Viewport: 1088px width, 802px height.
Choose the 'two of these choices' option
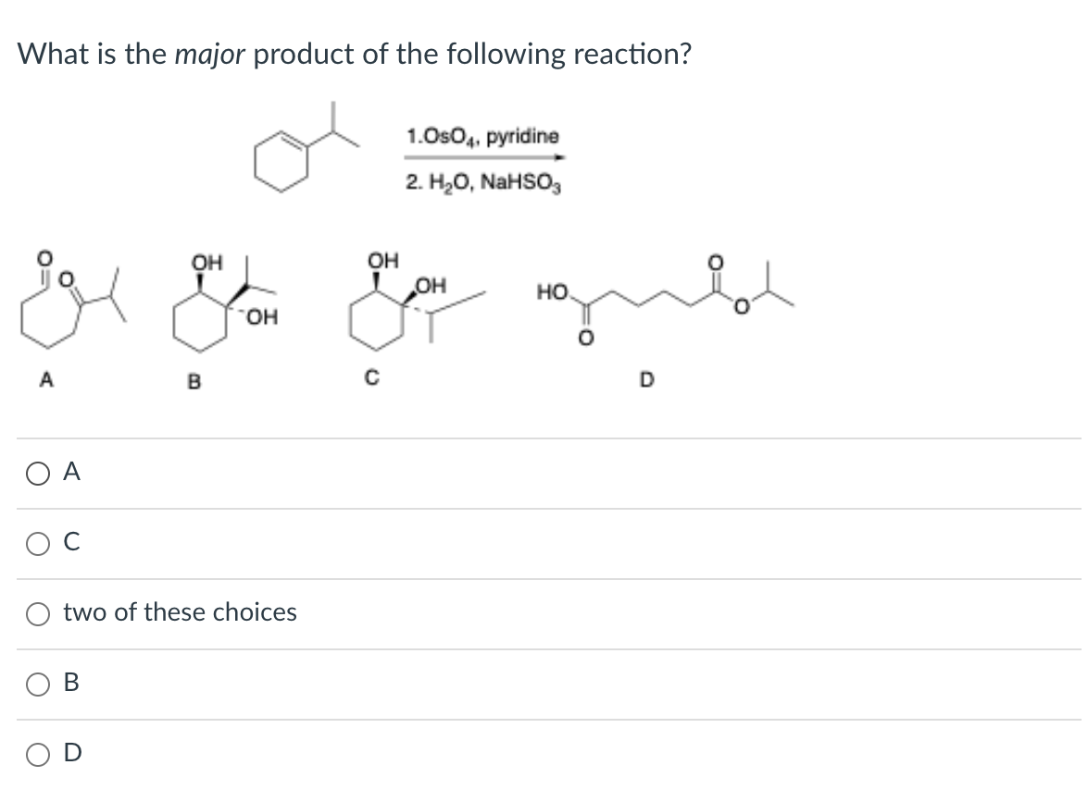pyautogui.click(x=37, y=612)
